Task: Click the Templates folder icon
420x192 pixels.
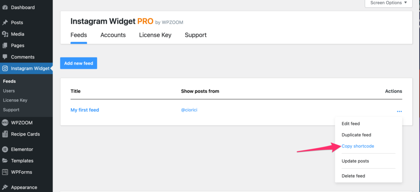Action: pos(5,161)
